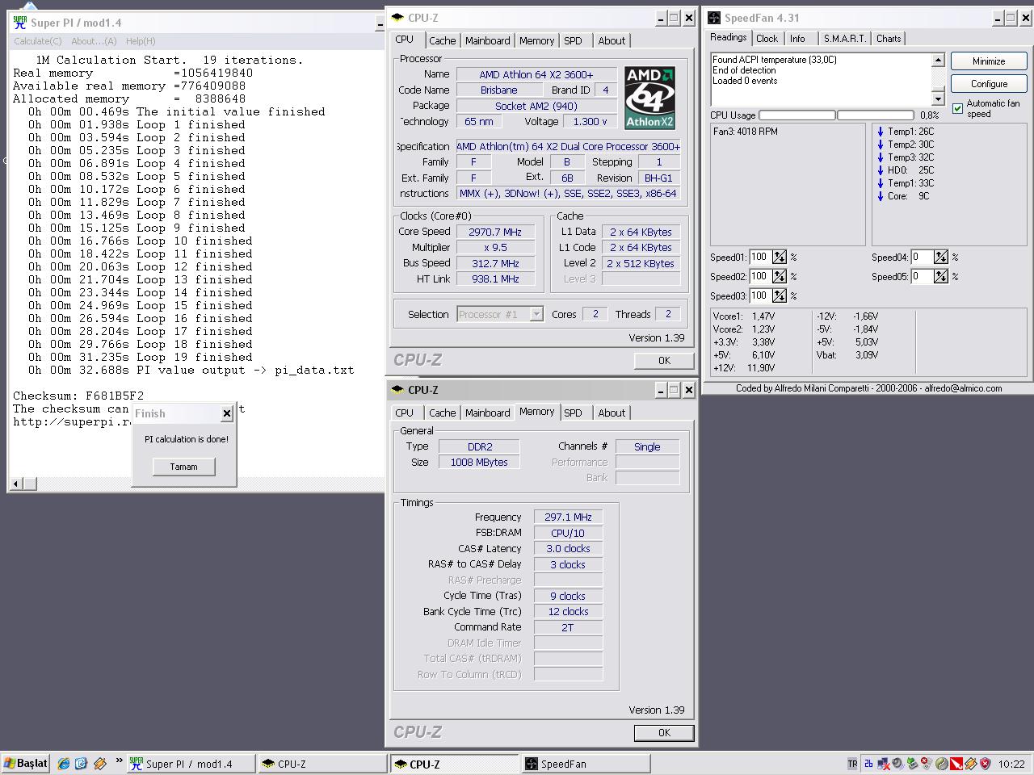The image size is (1034, 775).
Task: Click the 10:22 system clock
Action: tap(1011, 764)
